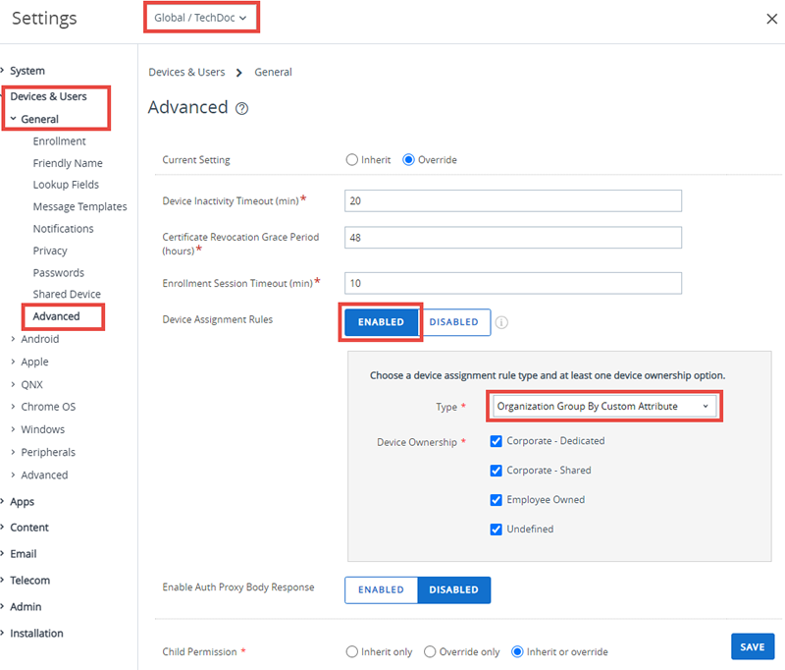Click the Devices & Users breadcrumb link

pos(186,72)
